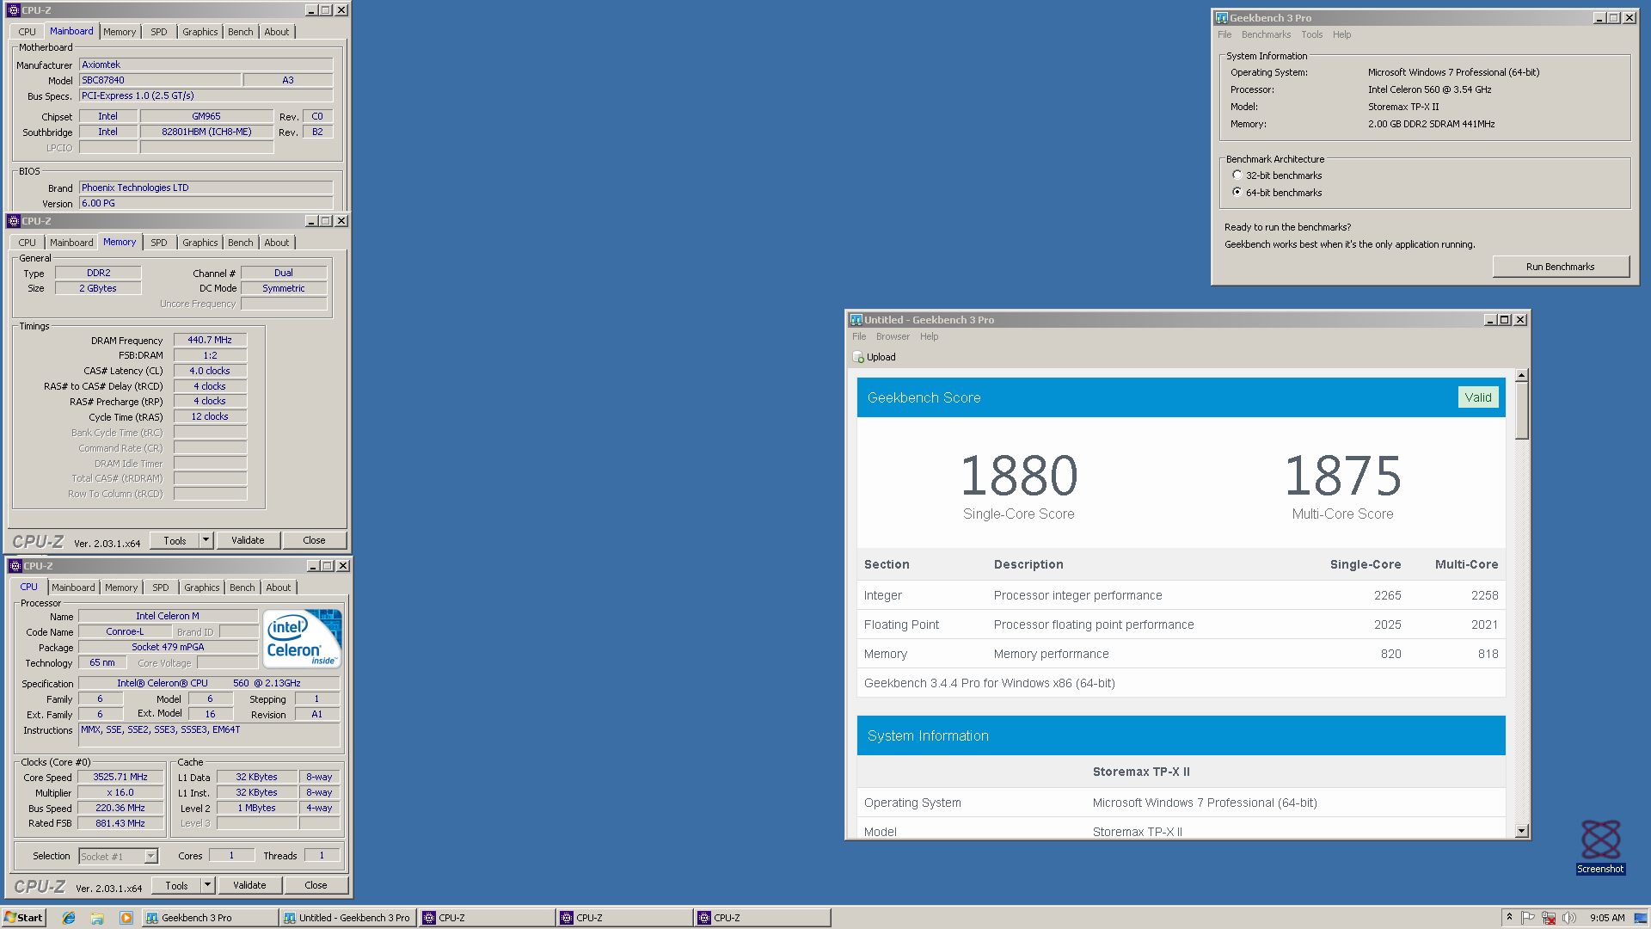Open the Browser menu in Geekbench results window
Screen dimensions: 1651x929
893,336
